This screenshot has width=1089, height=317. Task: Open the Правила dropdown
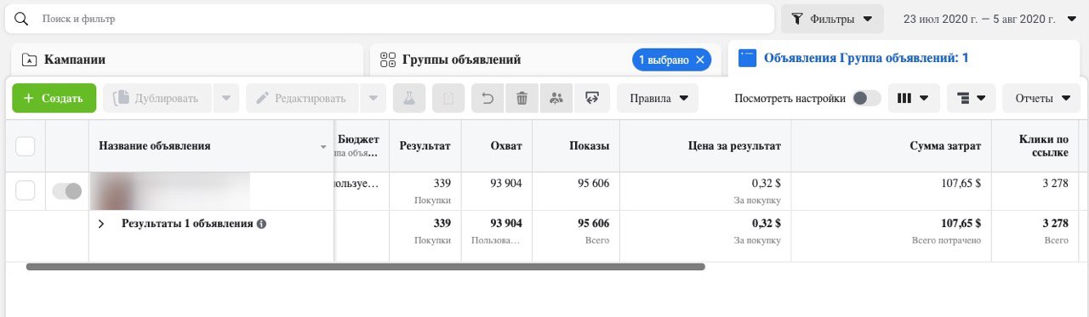pos(658,99)
